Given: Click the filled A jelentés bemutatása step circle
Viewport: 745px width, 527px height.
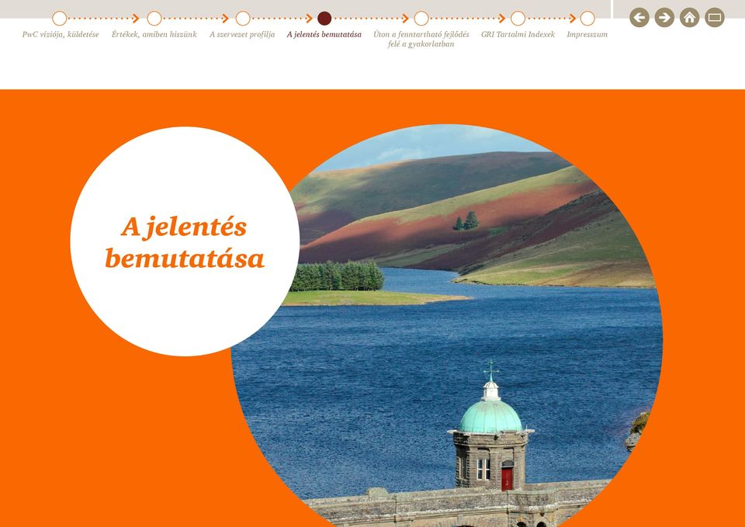Looking at the screenshot, I should coord(324,19).
